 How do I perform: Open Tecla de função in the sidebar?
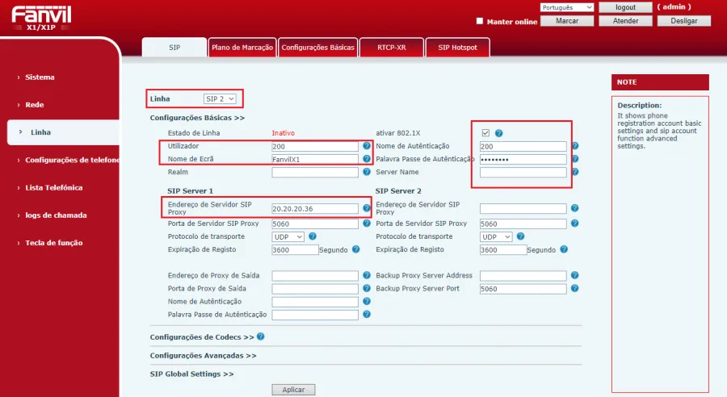(54, 243)
